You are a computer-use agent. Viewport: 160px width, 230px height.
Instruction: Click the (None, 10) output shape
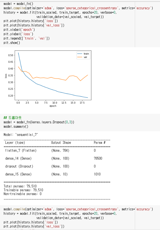point(59,174)
